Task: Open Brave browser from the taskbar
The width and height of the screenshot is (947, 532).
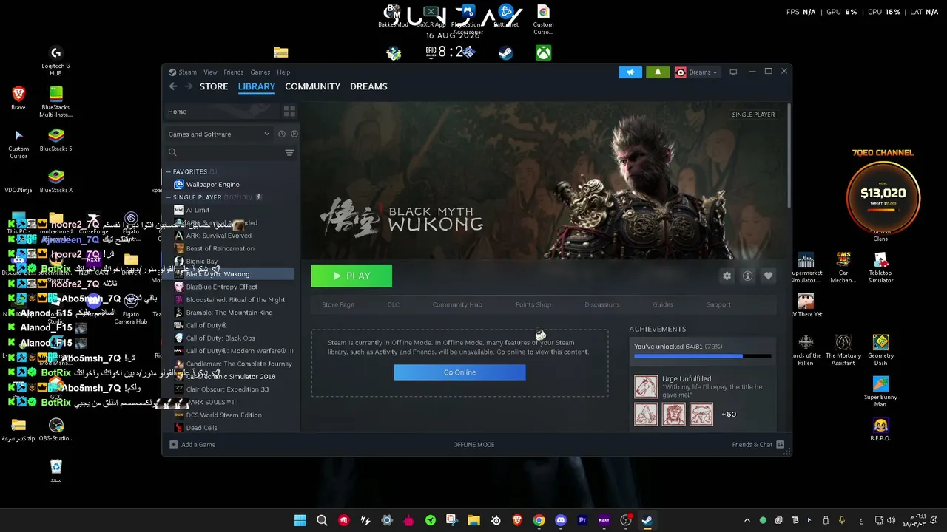Action: click(517, 520)
